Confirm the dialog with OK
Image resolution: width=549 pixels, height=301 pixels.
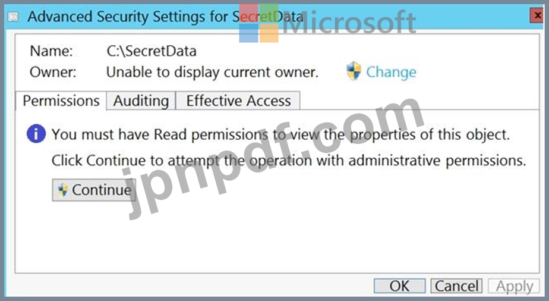tap(399, 286)
